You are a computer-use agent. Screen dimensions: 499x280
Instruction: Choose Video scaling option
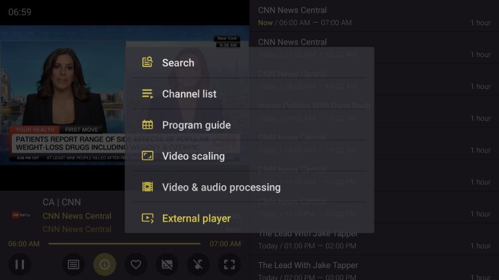pyautogui.click(x=249, y=156)
